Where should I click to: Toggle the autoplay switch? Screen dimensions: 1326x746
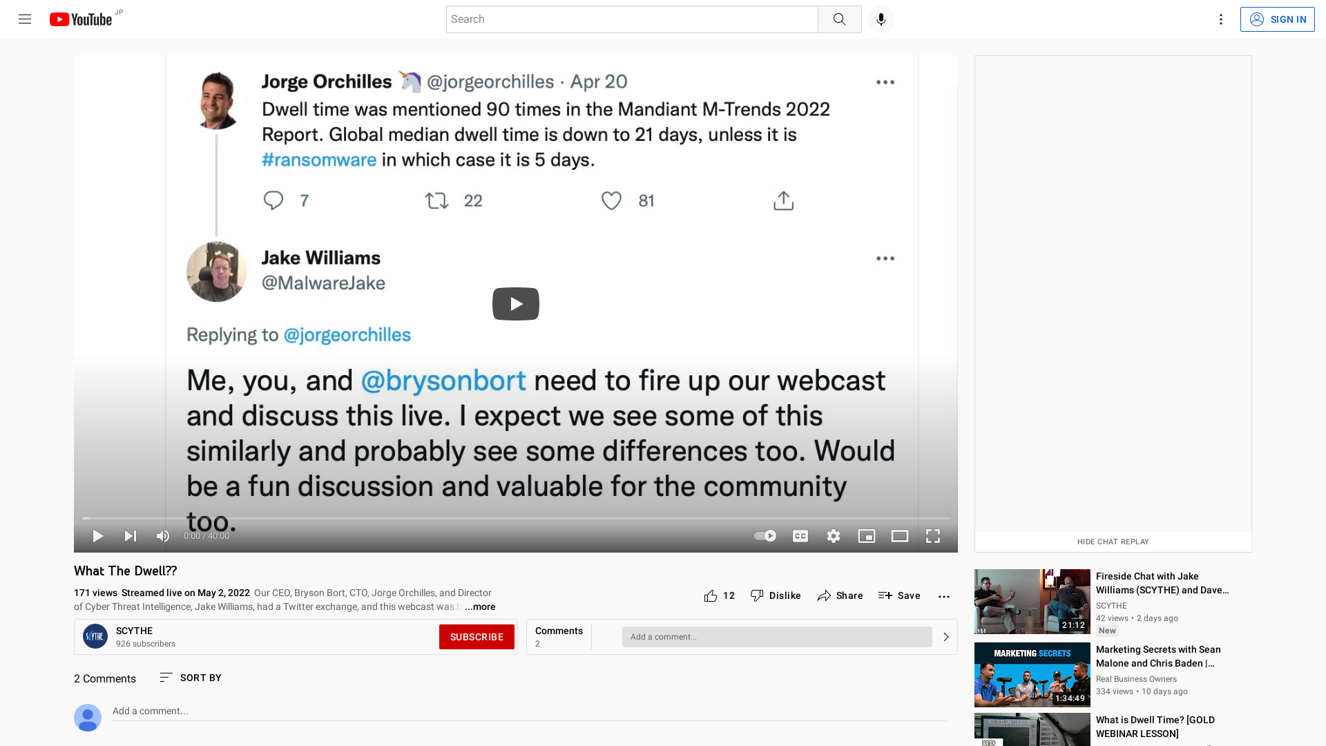click(x=765, y=536)
